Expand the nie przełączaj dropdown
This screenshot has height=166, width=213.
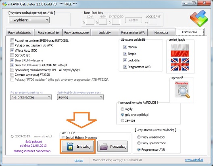tap(31, 97)
